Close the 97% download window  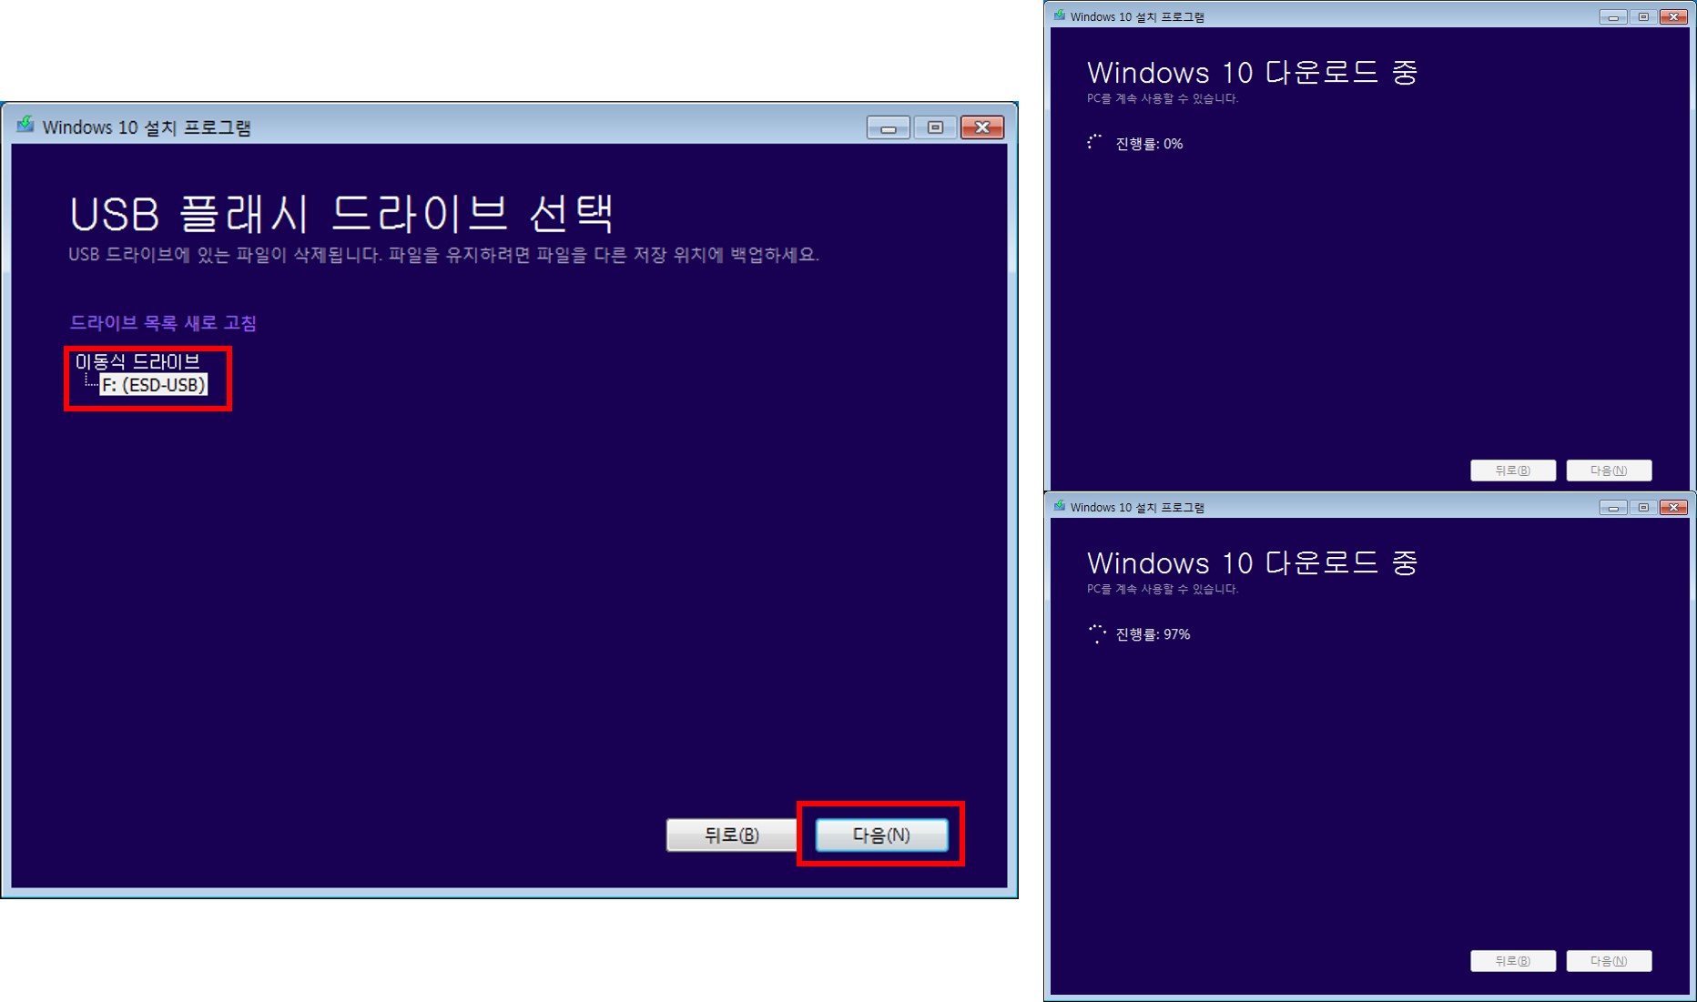(x=1673, y=507)
